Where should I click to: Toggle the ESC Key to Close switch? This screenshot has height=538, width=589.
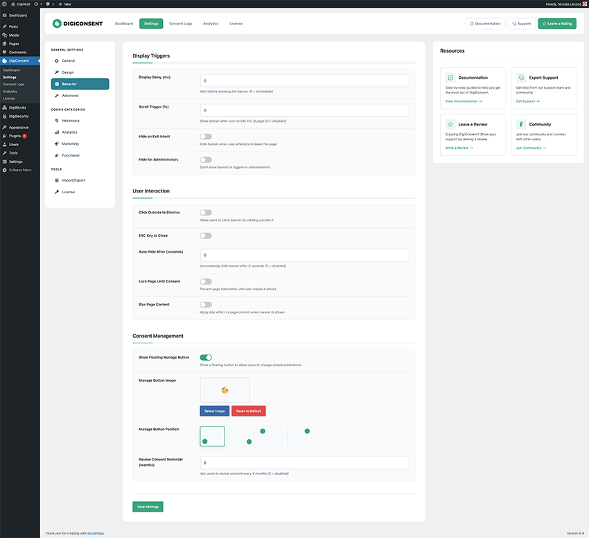click(x=206, y=236)
